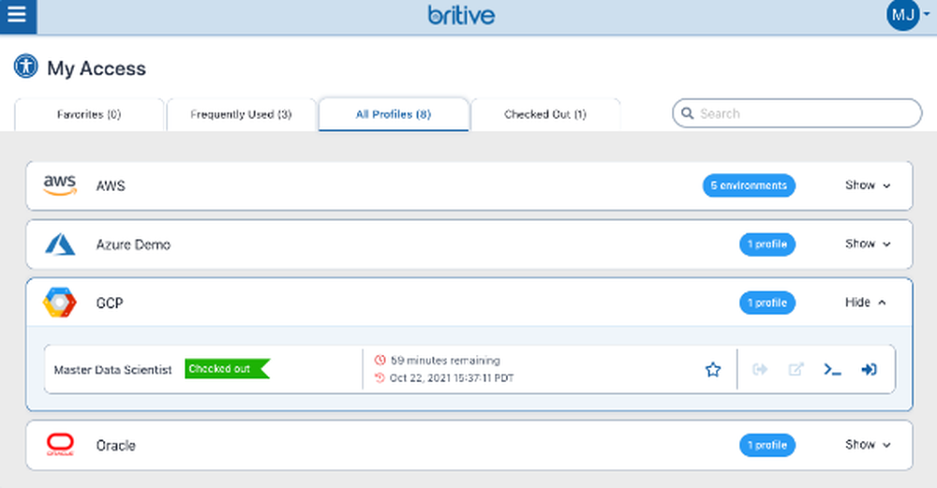
Task: Open the hamburger navigation menu
Action: pos(17,15)
